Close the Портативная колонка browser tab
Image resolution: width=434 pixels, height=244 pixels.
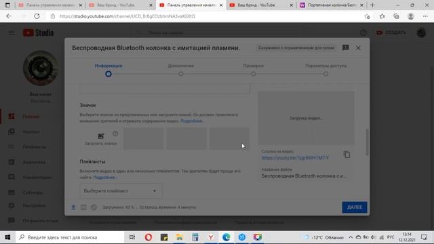pyautogui.click(x=361, y=5)
